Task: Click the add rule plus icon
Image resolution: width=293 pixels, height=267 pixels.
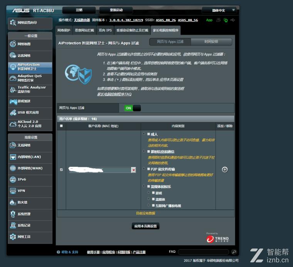Action: pos(225,170)
